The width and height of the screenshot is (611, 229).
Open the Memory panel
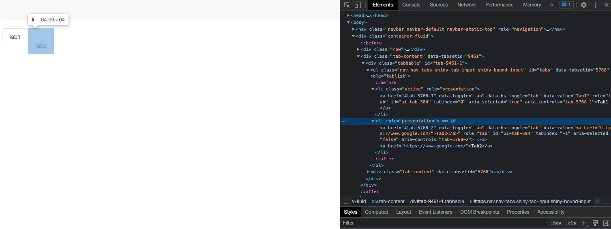coord(532,5)
